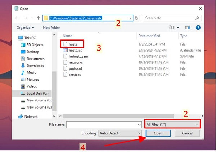Close the Open dialog

pyautogui.click(x=201, y=9)
